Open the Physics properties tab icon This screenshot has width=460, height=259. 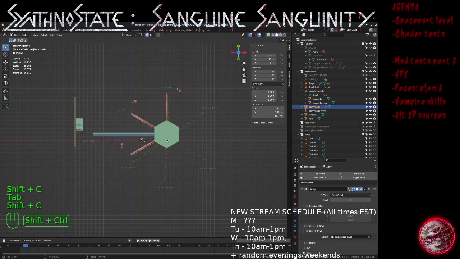pos(295,220)
